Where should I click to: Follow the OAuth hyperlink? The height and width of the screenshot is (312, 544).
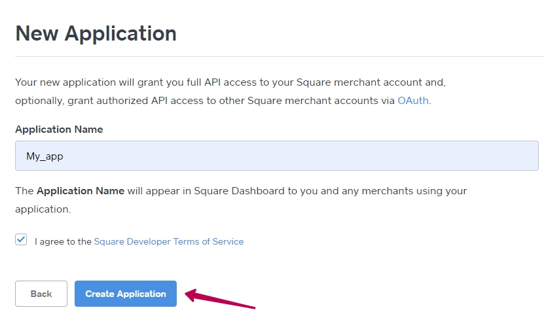[x=413, y=101]
